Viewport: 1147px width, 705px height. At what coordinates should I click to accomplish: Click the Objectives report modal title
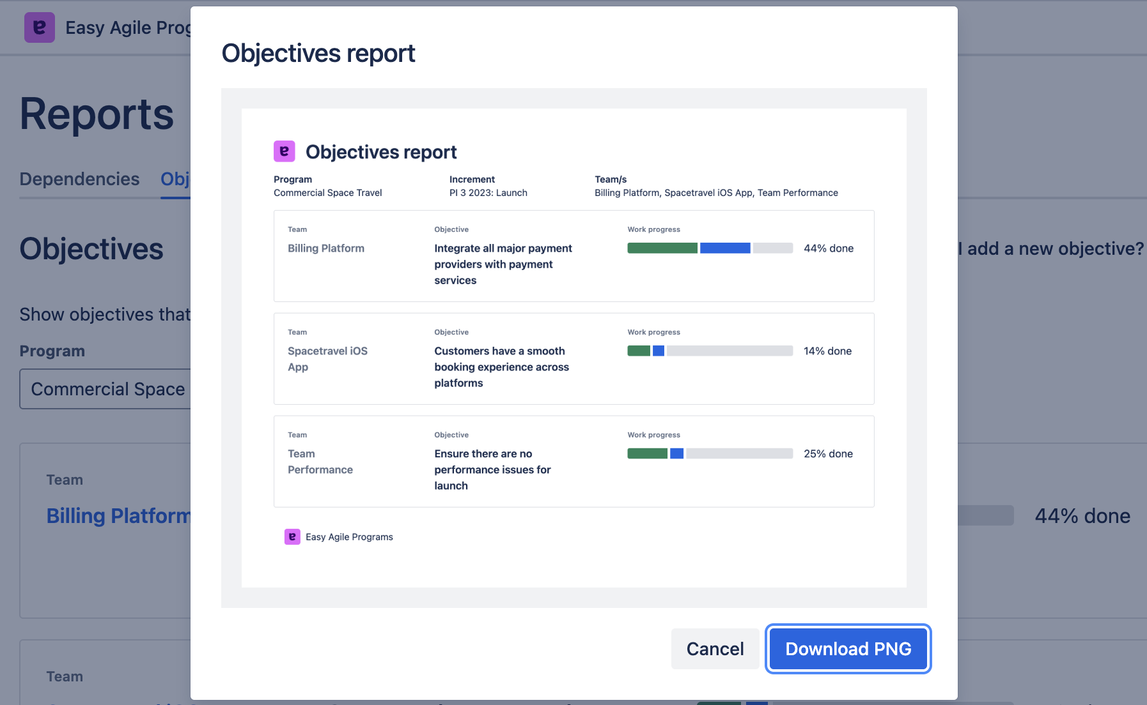318,52
